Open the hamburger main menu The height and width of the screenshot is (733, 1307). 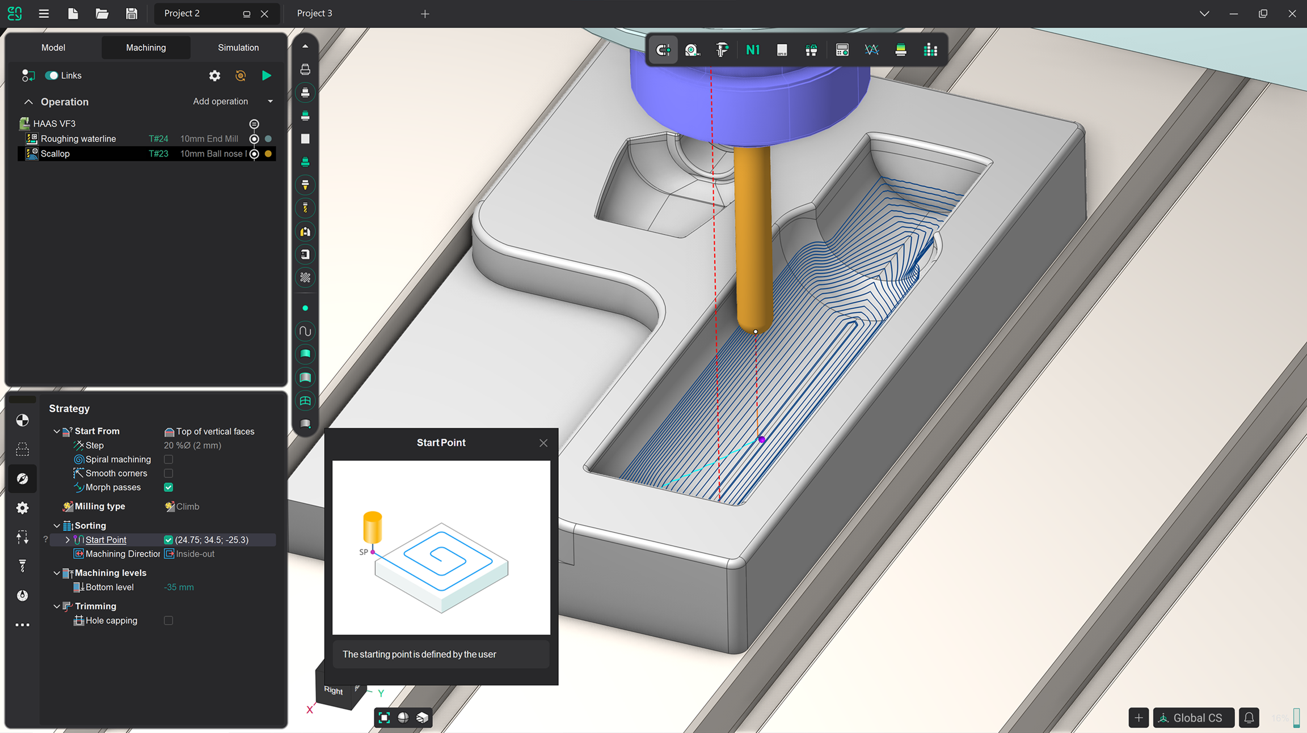point(43,13)
